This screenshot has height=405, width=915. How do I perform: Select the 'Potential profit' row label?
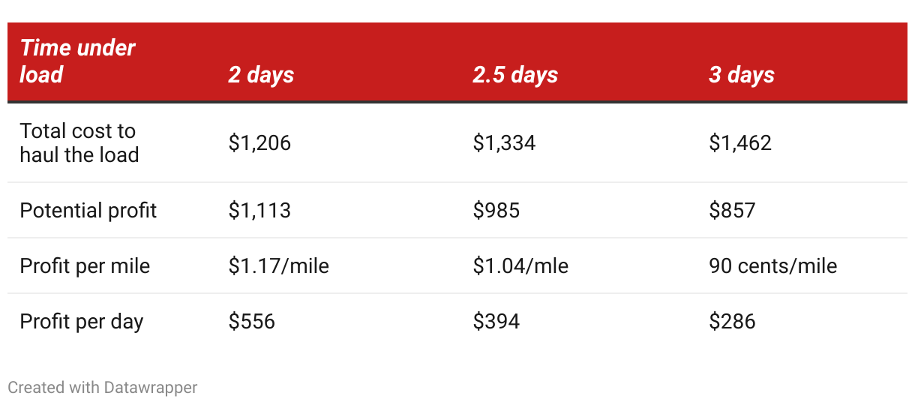[x=88, y=210]
